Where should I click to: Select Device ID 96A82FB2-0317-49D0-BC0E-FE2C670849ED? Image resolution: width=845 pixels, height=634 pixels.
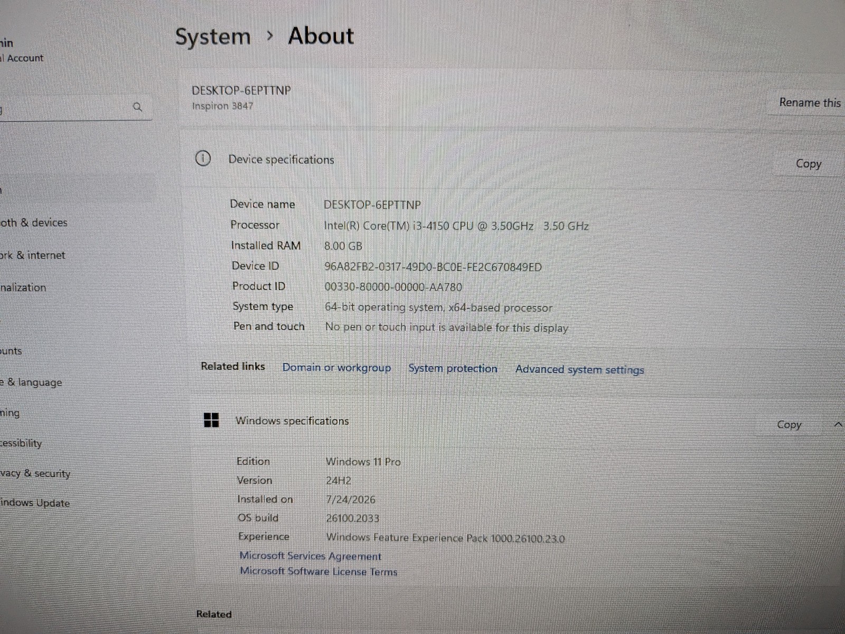pyautogui.click(x=433, y=267)
